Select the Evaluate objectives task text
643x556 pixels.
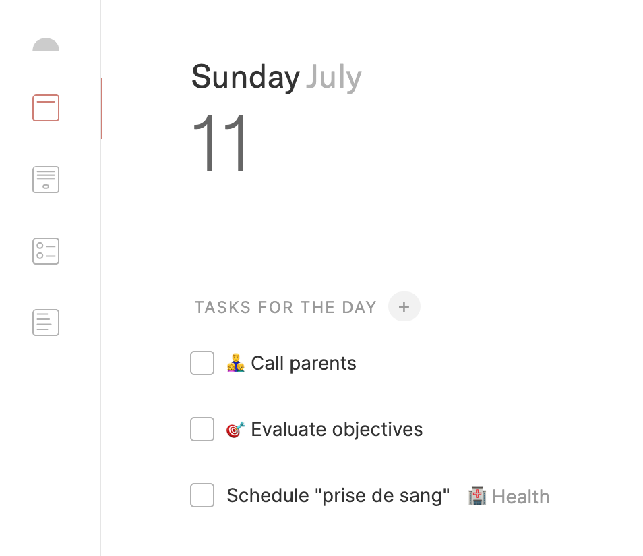click(336, 430)
